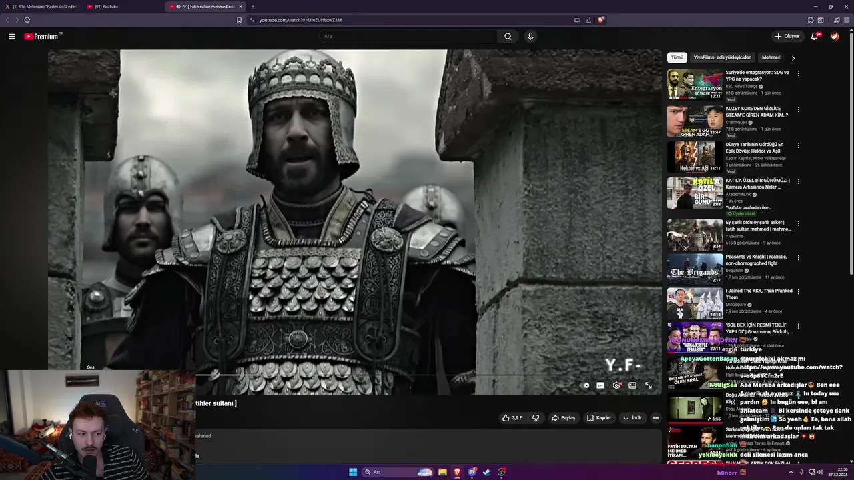Open the Brave Shields lion icon
The height and width of the screenshot is (480, 854).
point(600,20)
